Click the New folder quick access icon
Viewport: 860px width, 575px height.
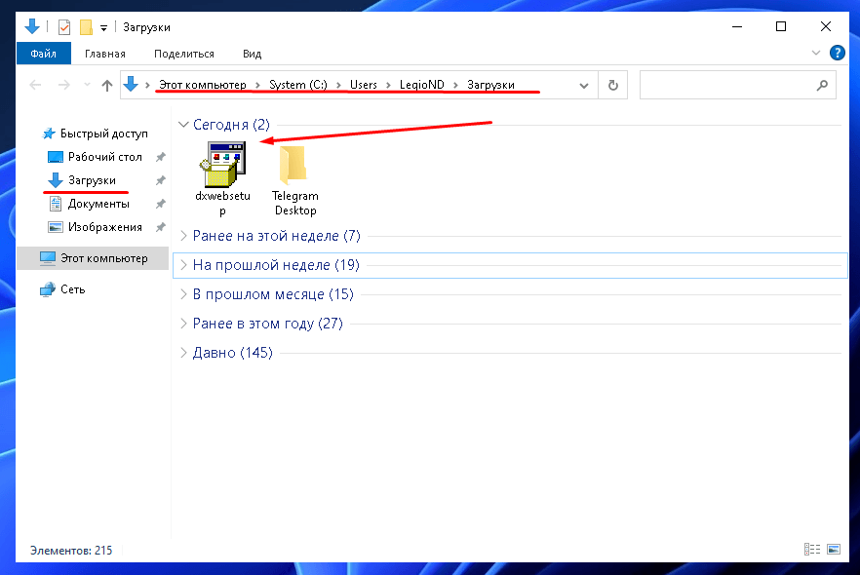click(86, 27)
